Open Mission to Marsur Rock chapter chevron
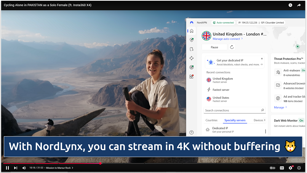This screenshot has height=173, width=307. tap(72, 168)
